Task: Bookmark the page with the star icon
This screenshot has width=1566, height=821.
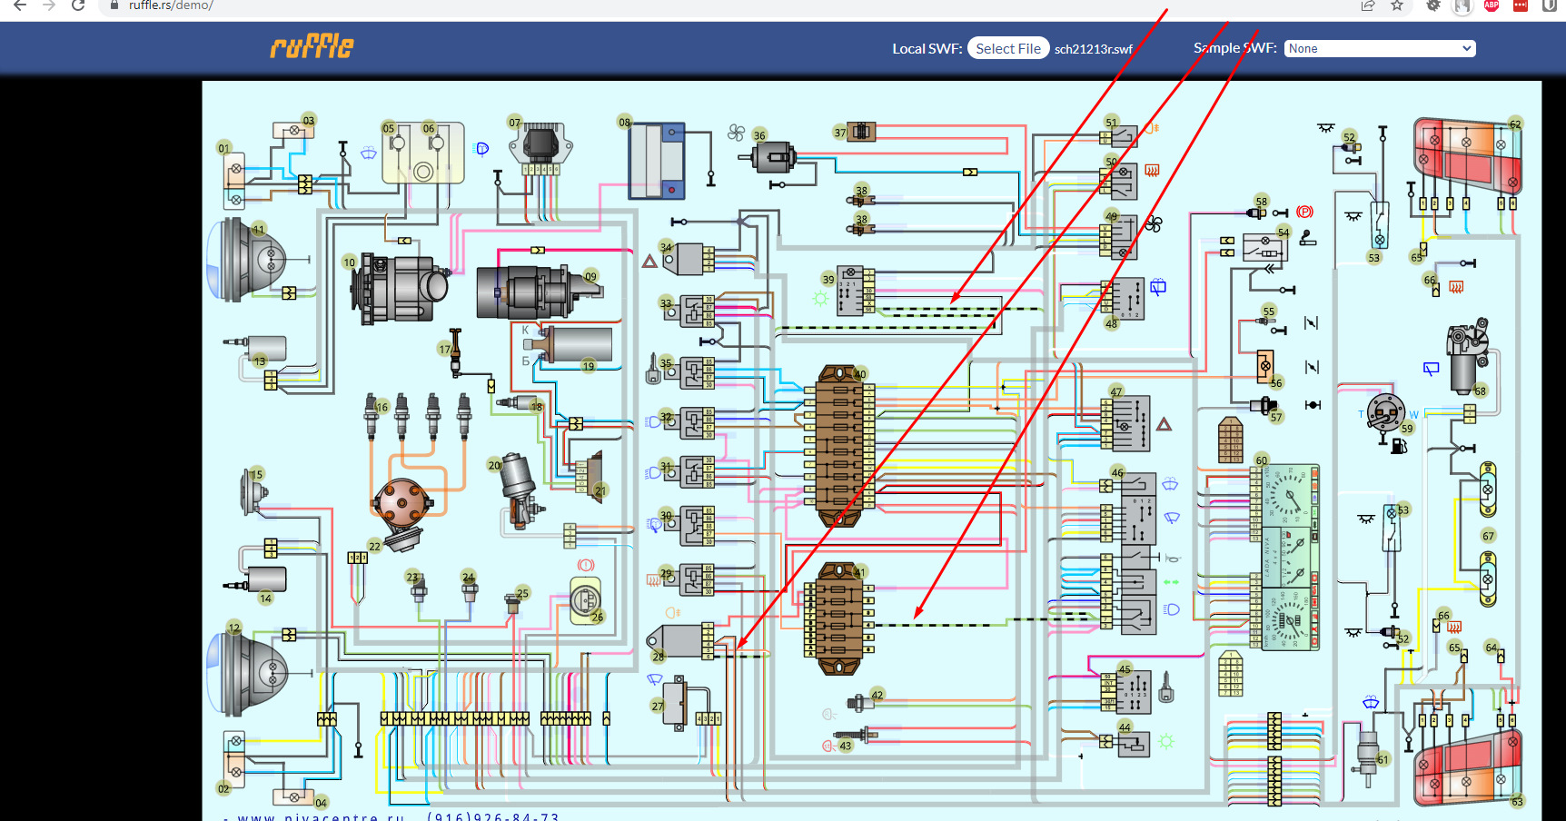Action: pos(1397,5)
